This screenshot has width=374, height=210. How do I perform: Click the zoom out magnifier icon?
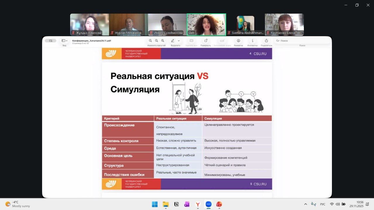pyautogui.click(x=150, y=41)
